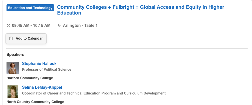Click the location pin icon
252x105 pixels.
coord(59,26)
